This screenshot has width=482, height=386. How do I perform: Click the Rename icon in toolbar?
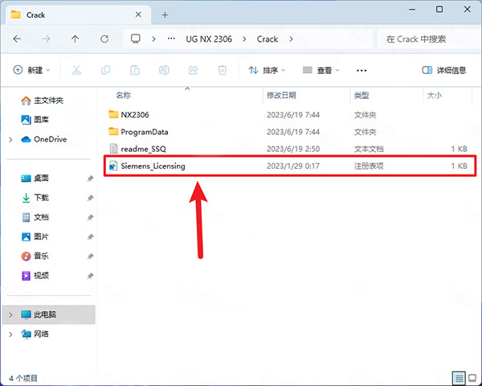(164, 71)
